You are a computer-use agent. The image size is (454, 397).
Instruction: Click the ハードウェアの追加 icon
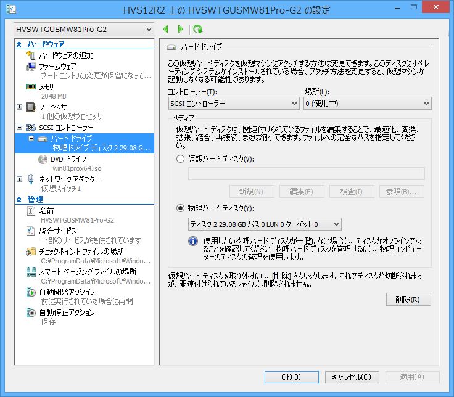pyautogui.click(x=31, y=55)
